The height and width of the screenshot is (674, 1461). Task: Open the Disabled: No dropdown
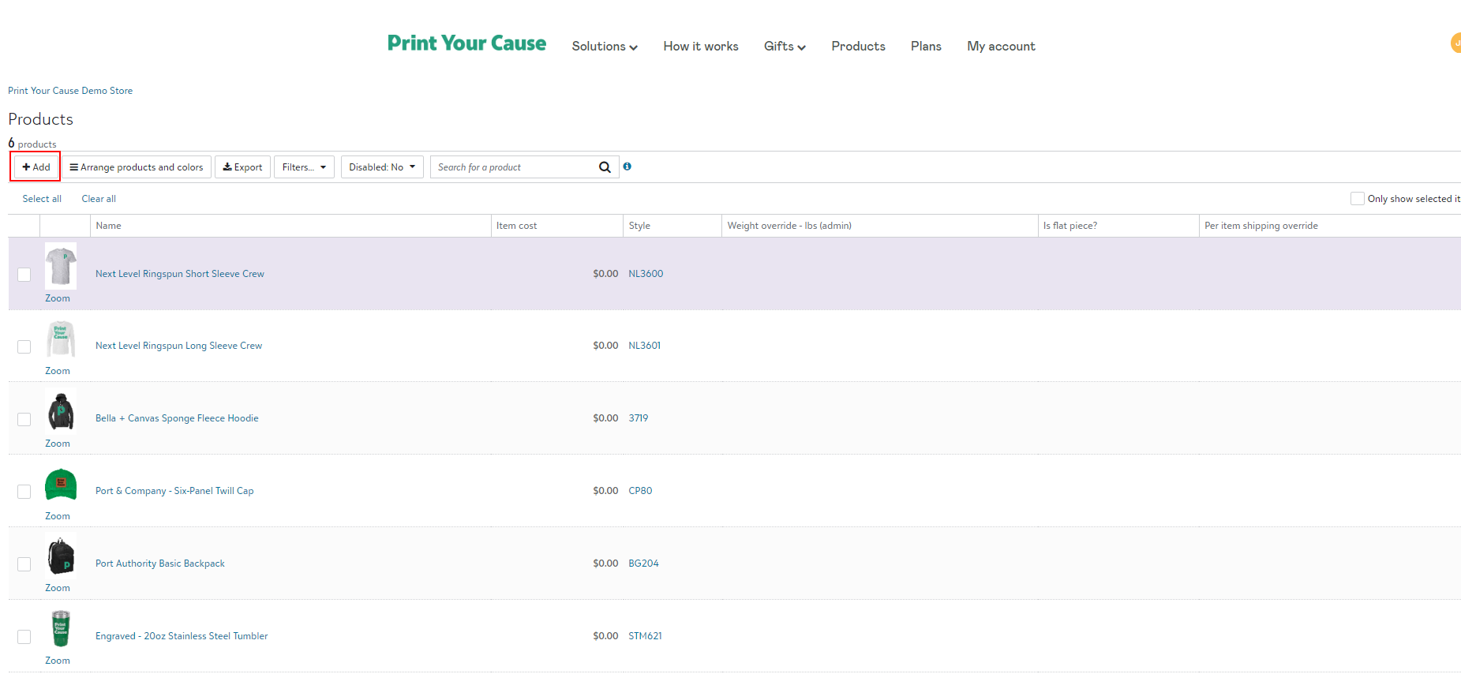(382, 167)
